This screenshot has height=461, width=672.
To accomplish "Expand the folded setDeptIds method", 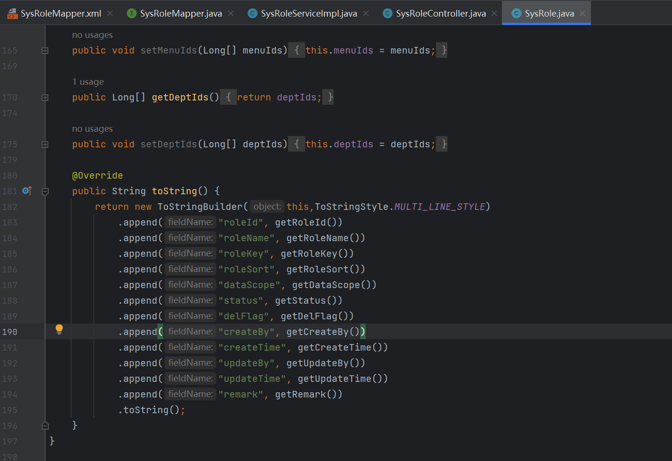I will click(45, 145).
